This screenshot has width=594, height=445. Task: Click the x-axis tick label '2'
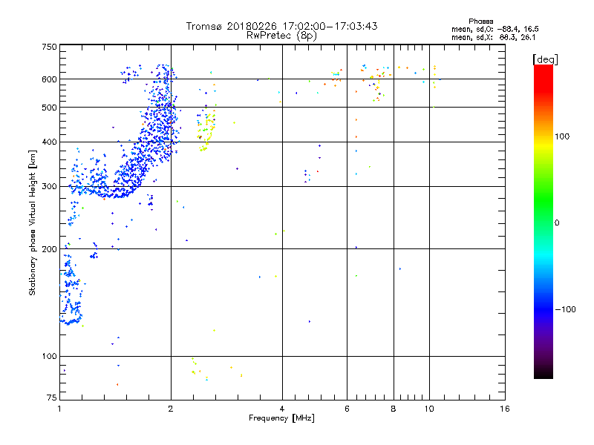click(171, 409)
